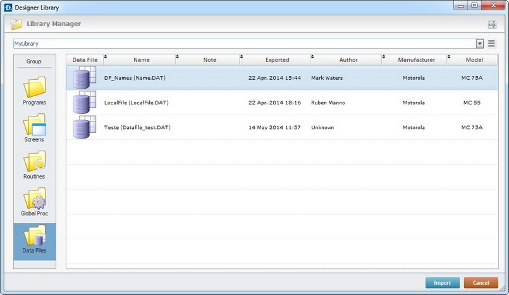Cancel the Library Manager dialog
The height and width of the screenshot is (295, 509).
[x=481, y=282]
